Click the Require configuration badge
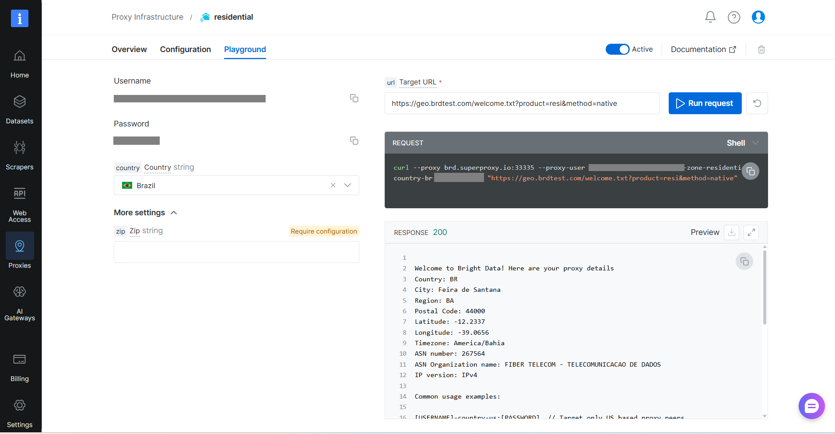The image size is (835, 434). pos(324,231)
